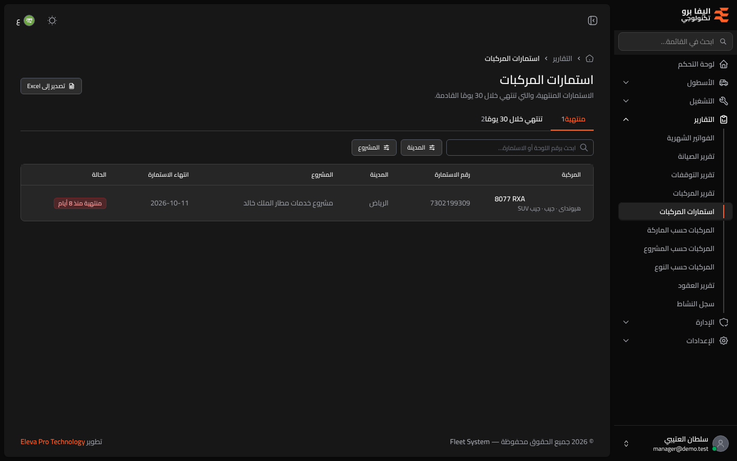The width and height of the screenshot is (737, 461).
Task: Expand the الأسطول menu chevron
Action: (x=626, y=82)
